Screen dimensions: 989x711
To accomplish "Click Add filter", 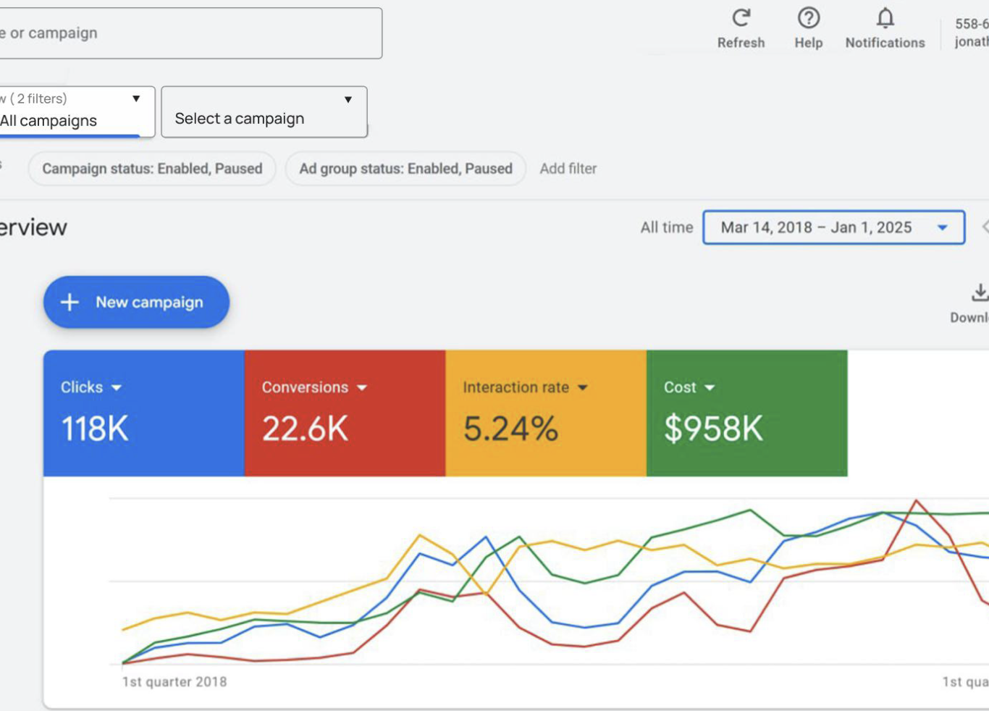I will 568,169.
